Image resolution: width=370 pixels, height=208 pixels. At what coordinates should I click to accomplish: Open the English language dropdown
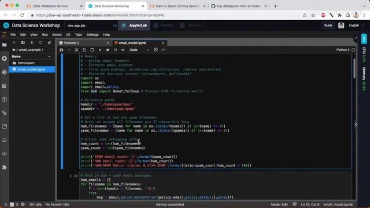coord(357,25)
